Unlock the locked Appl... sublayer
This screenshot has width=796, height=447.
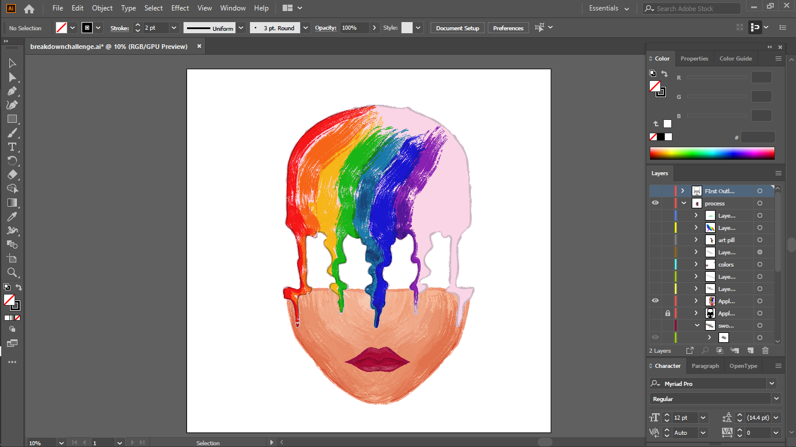pyautogui.click(x=668, y=313)
